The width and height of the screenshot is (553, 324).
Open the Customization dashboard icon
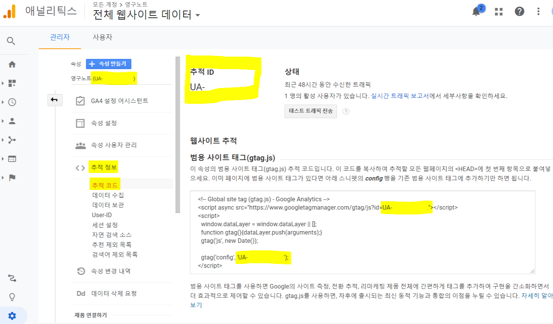click(x=12, y=83)
